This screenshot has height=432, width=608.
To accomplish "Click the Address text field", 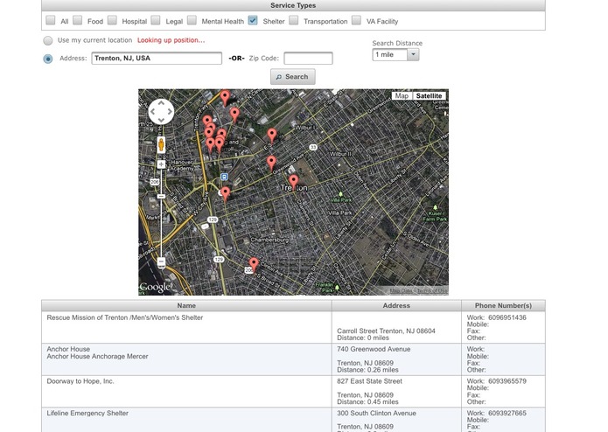I will pyautogui.click(x=157, y=58).
